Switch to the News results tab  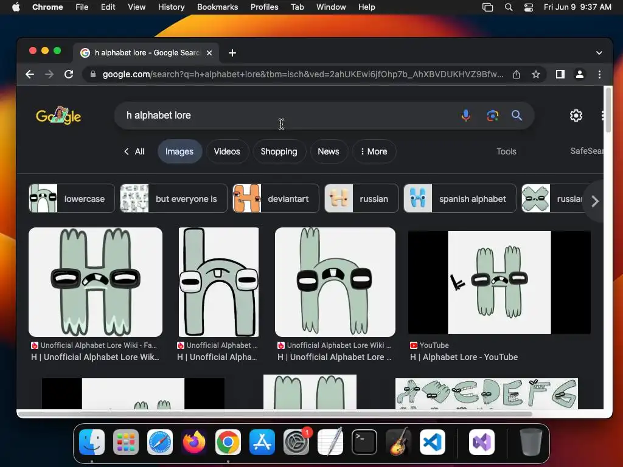[328, 151]
